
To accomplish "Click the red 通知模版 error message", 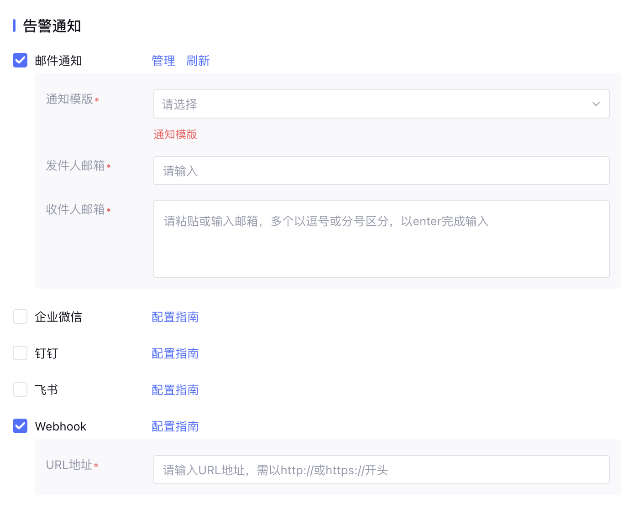I will coord(175,135).
